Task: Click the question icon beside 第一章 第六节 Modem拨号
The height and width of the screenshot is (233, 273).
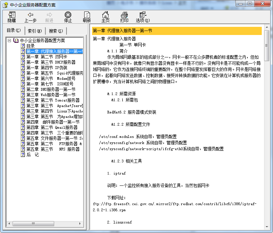Action: tap(23, 78)
